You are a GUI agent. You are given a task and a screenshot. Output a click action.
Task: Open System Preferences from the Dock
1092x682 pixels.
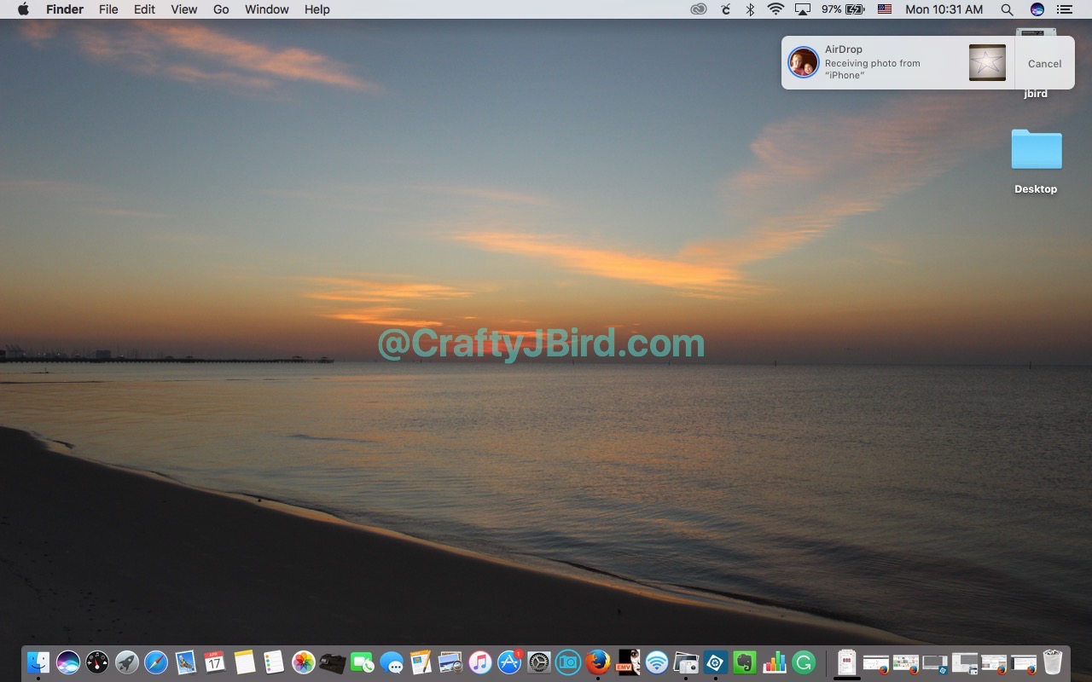point(539,662)
